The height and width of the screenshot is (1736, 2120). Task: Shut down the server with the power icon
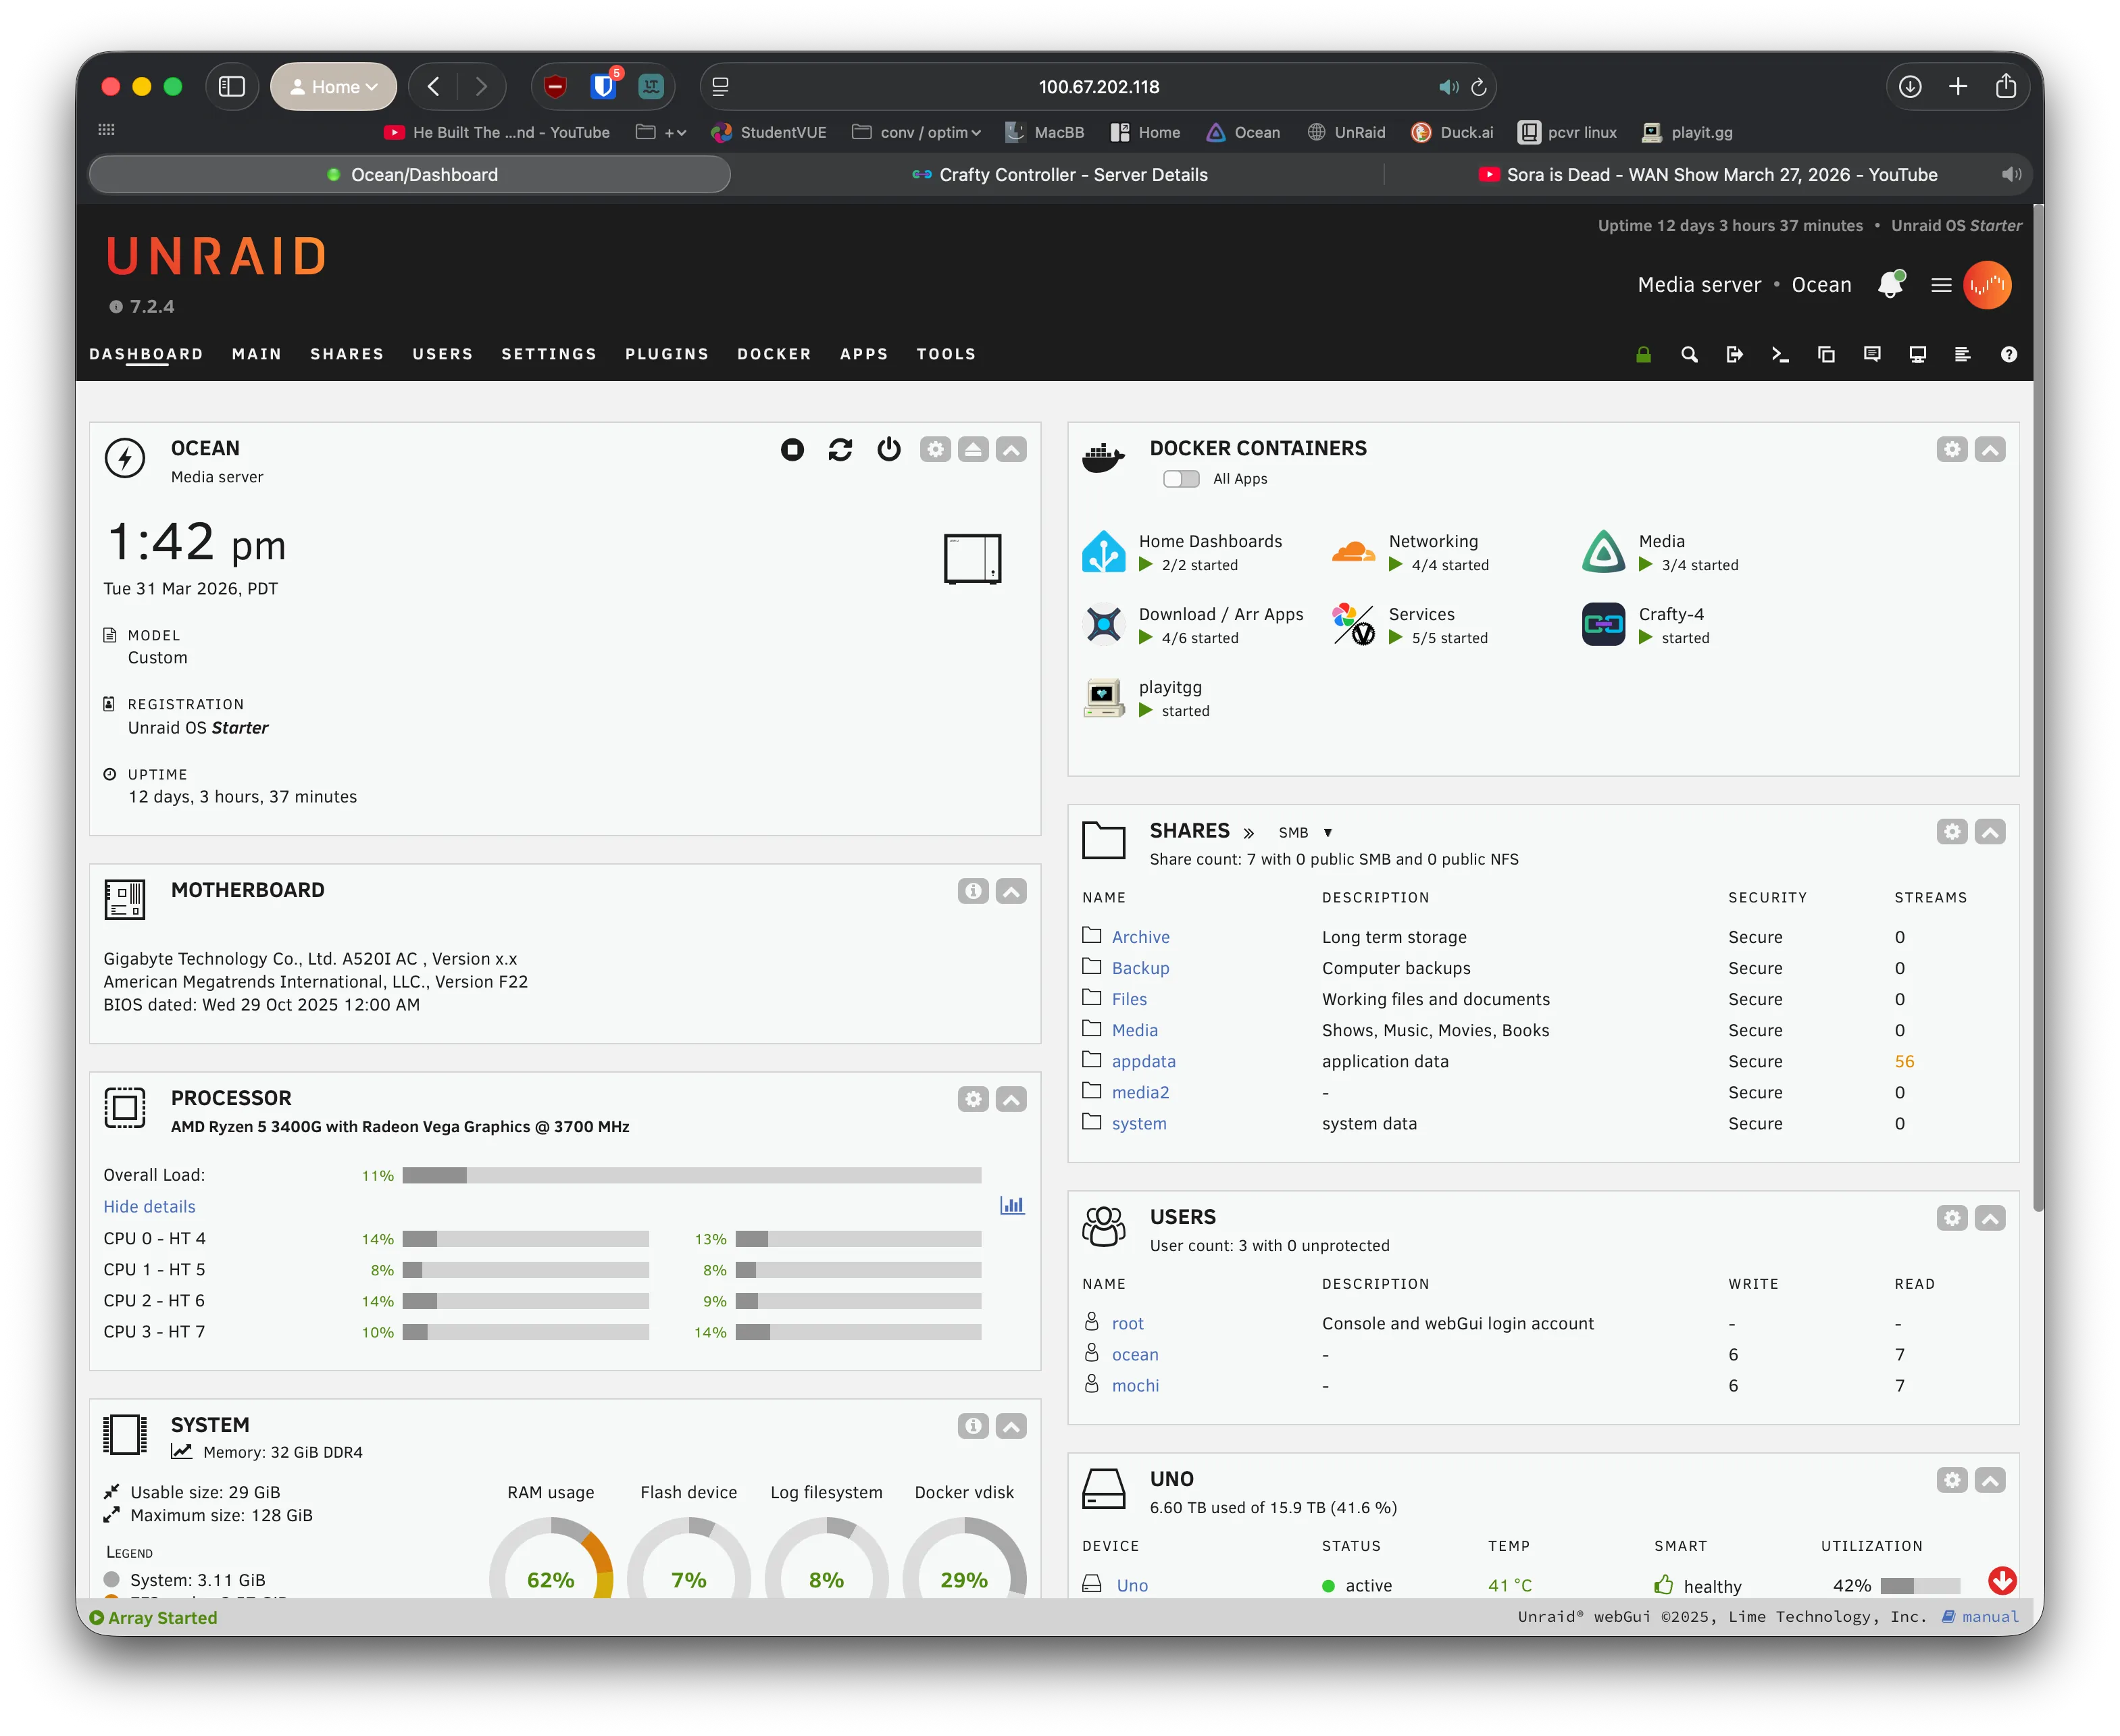click(889, 450)
